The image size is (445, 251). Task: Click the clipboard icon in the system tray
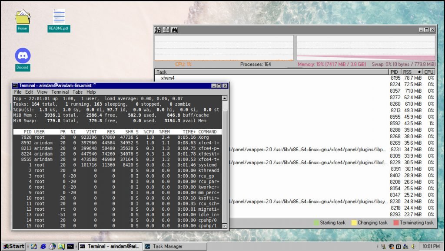coord(399,246)
